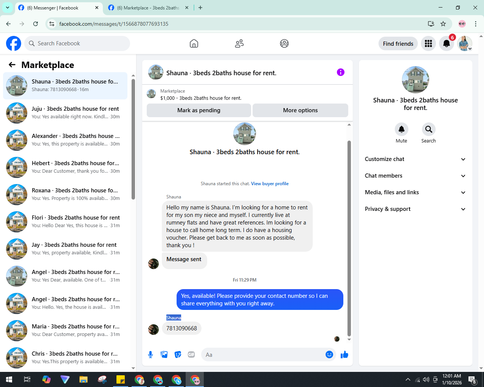Open the taskbar notification center icon
Viewport: 484px width, 387px height.
(472, 379)
